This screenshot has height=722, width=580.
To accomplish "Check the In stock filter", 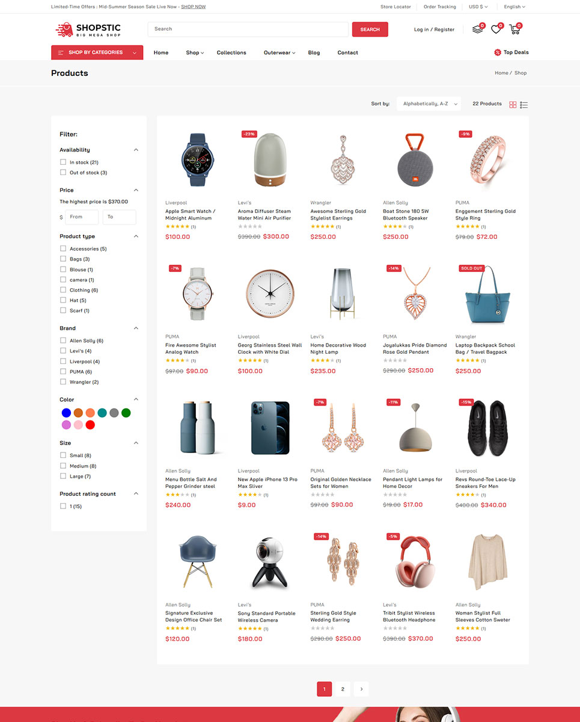I will pos(63,162).
